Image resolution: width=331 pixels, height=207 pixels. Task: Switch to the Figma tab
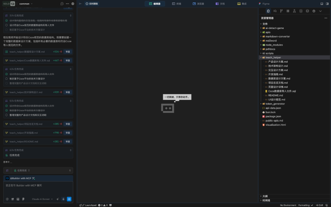pyautogui.click(x=264, y=4)
